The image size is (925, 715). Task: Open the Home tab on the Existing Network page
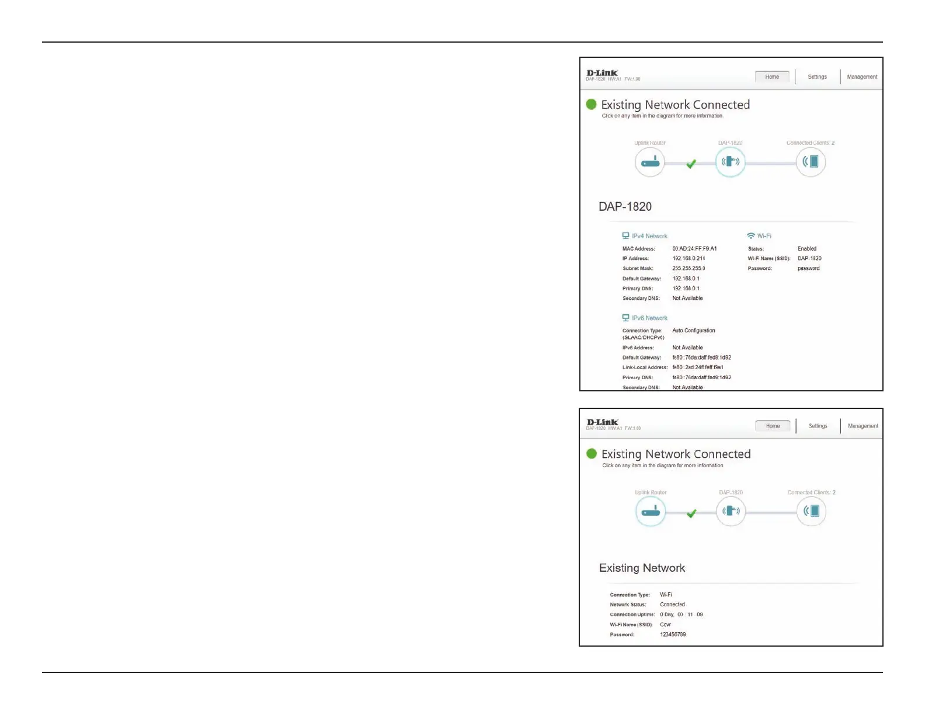(773, 426)
